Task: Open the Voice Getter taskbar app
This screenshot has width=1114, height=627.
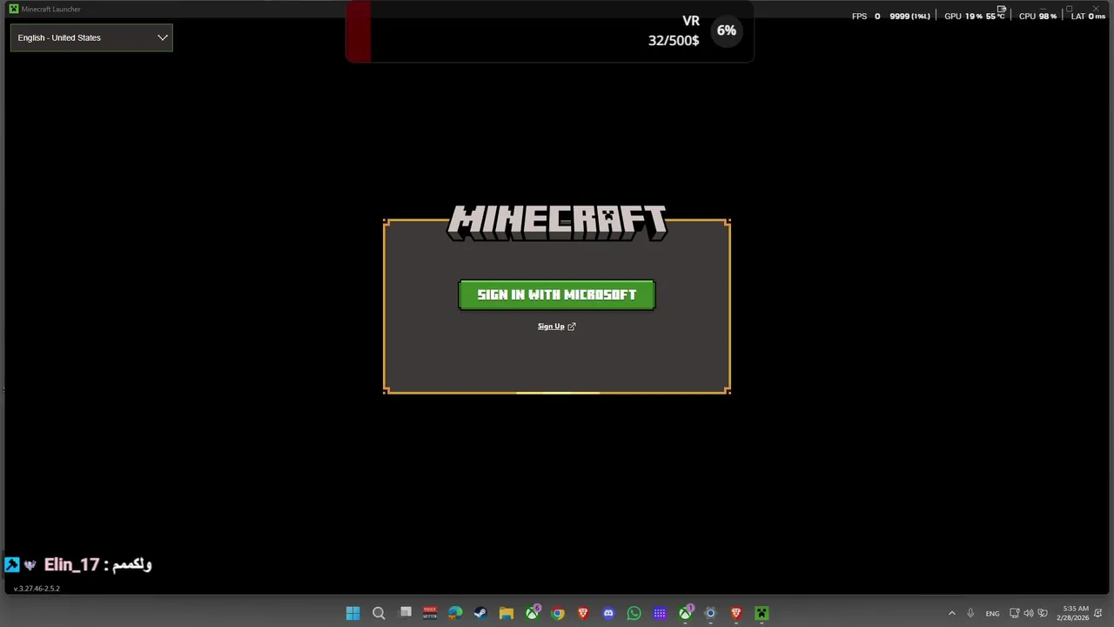Action: (430, 613)
